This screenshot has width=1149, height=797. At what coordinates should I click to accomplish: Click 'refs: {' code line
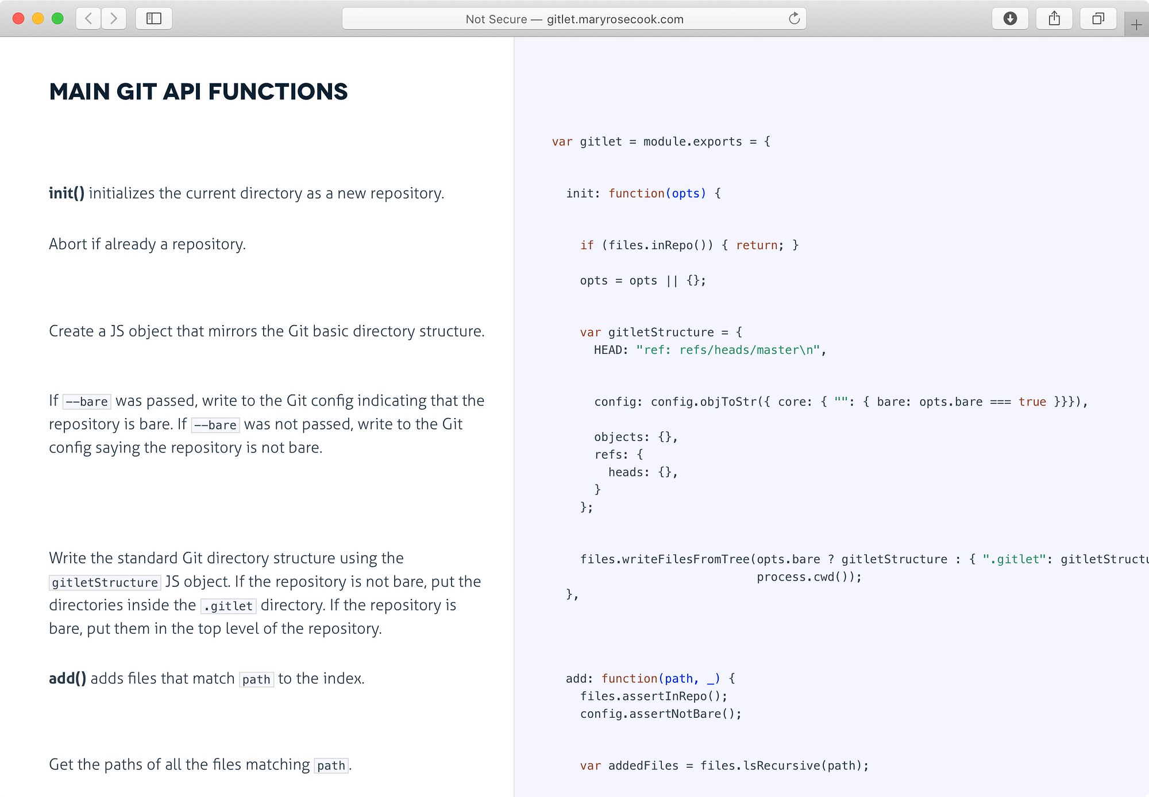tap(619, 455)
